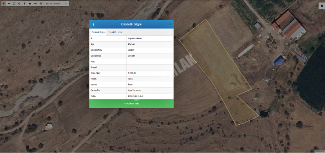Click the print map icon

(41, 4)
